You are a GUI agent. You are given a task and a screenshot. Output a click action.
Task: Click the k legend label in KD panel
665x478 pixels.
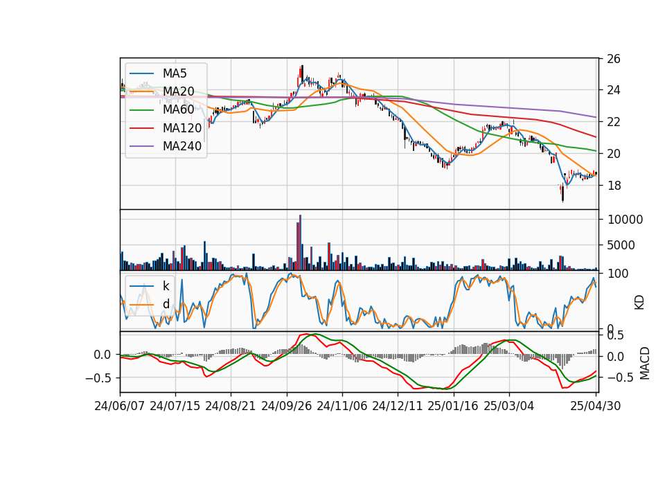coord(166,286)
